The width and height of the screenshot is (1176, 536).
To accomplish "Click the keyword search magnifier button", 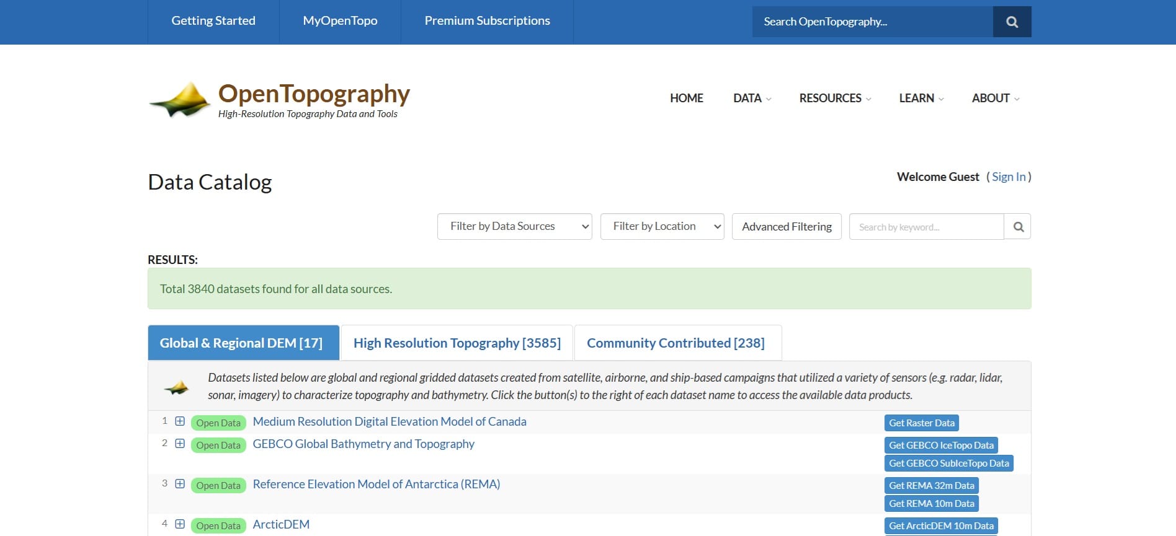I will pos(1018,227).
